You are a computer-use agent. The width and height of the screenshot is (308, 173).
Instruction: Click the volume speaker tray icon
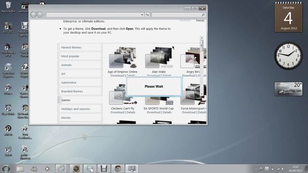[282, 169]
